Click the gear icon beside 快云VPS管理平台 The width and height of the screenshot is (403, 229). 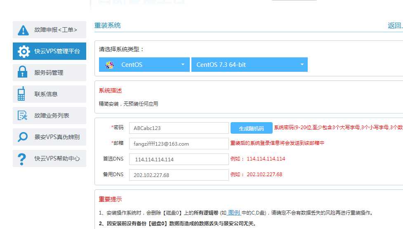click(x=24, y=52)
